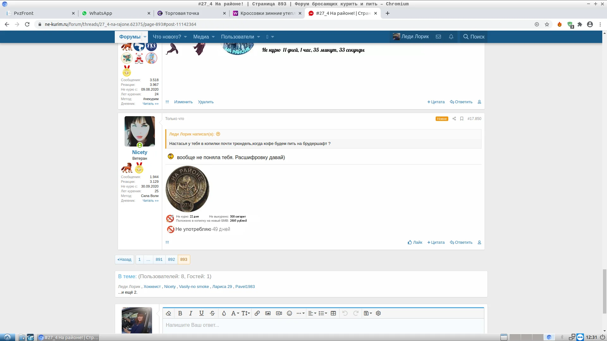Expand 'Что нового?' menu arrow
Screen dimensions: 607x341
[186, 37]
